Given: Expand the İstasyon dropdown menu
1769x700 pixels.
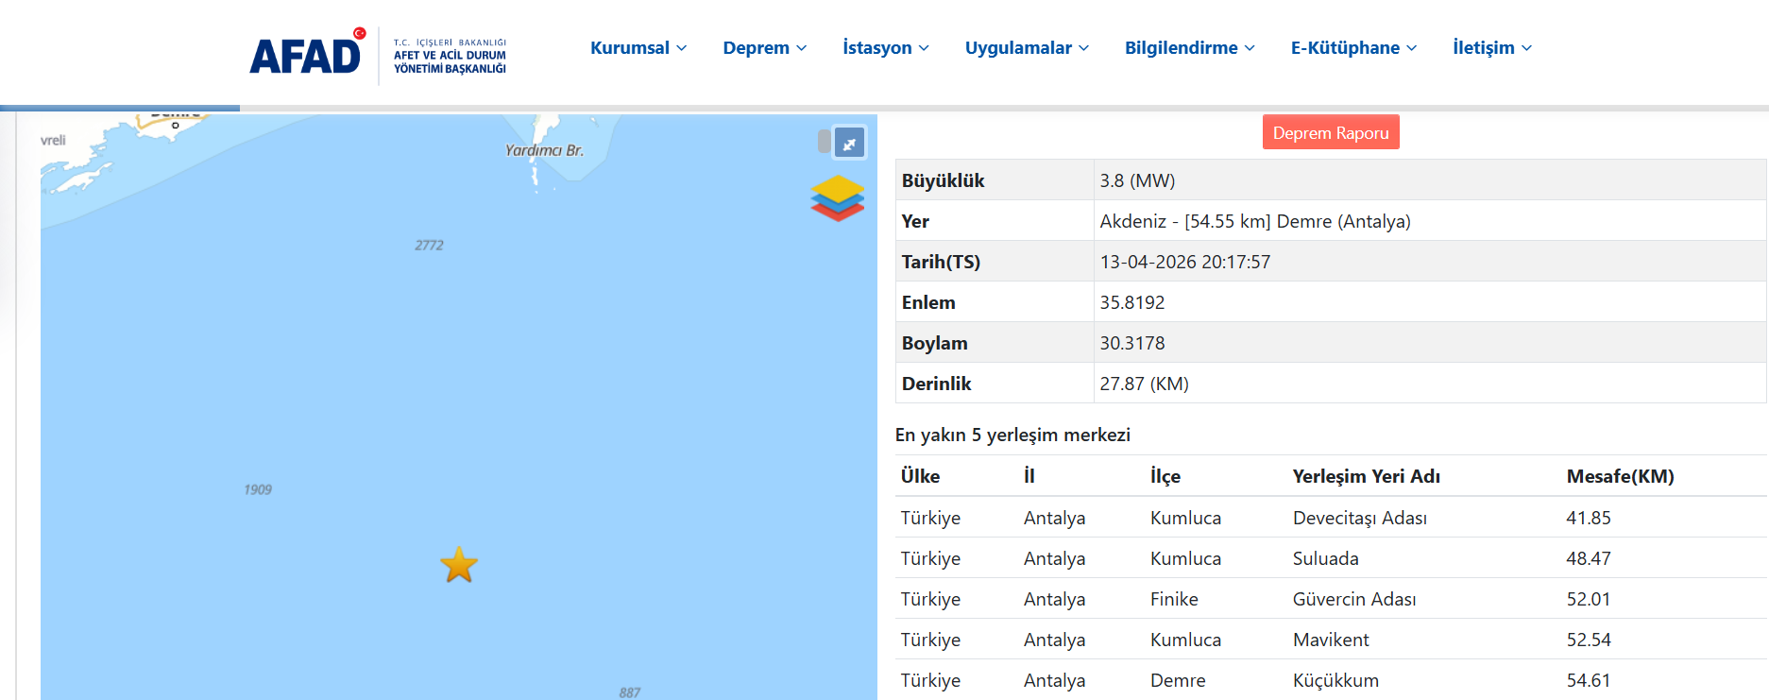Looking at the screenshot, I should [x=885, y=48].
